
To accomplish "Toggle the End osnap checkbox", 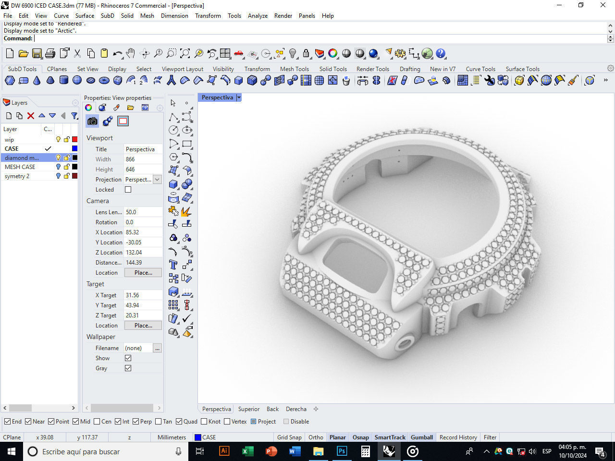I will point(7,422).
